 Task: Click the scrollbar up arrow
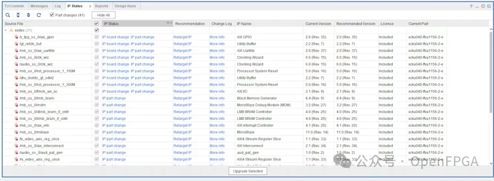coord(491,29)
